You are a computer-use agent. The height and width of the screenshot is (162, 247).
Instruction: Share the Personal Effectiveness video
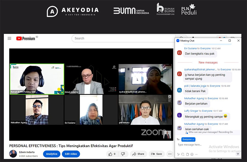138,154
